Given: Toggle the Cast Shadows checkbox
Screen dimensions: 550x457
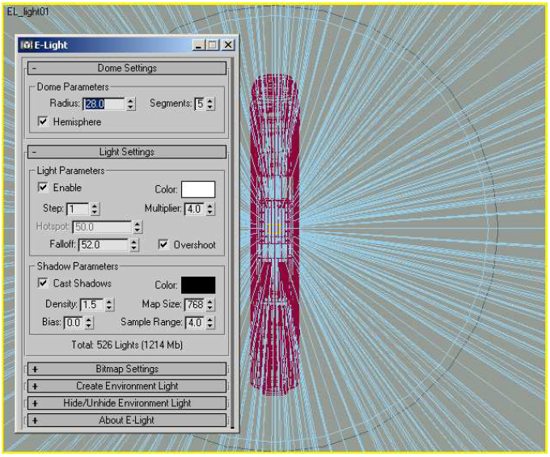Looking at the screenshot, I should click(43, 282).
